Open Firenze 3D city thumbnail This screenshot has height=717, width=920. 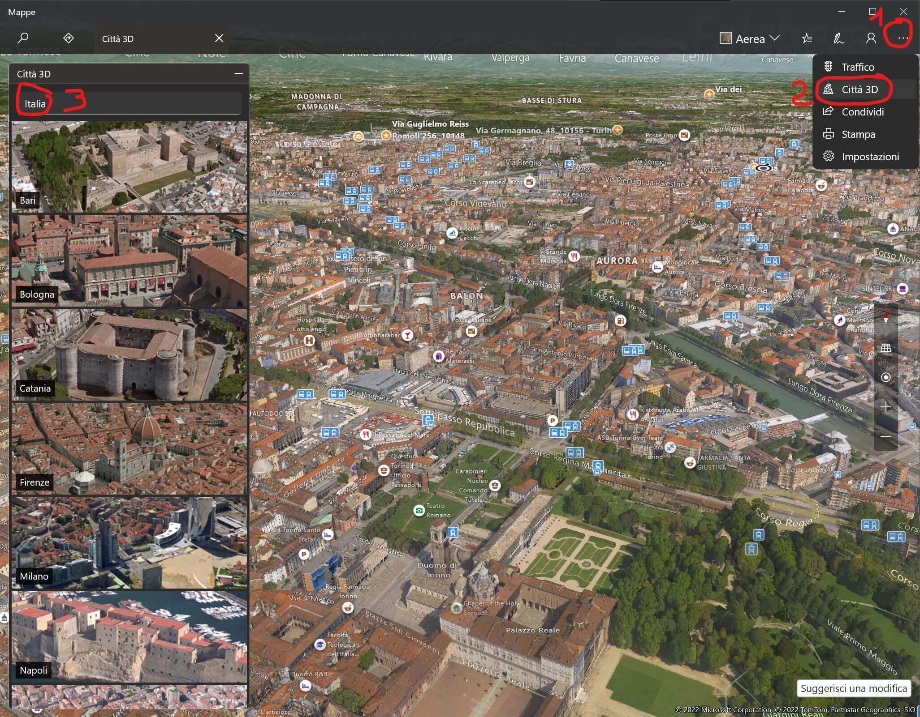click(129, 449)
